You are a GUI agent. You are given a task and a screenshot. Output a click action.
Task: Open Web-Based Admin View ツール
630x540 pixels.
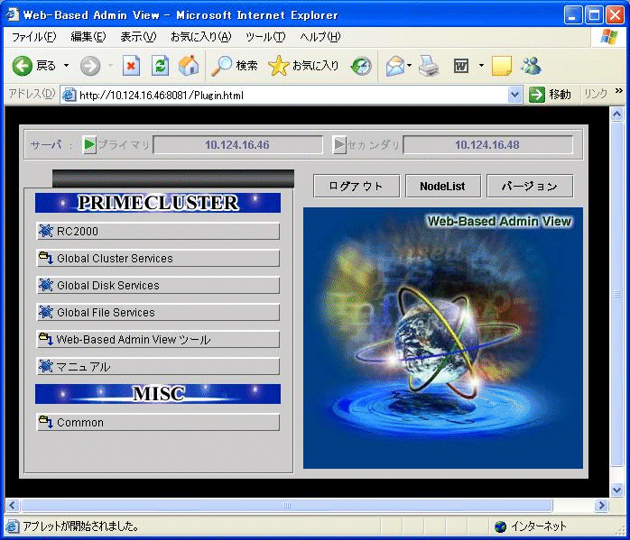[158, 339]
